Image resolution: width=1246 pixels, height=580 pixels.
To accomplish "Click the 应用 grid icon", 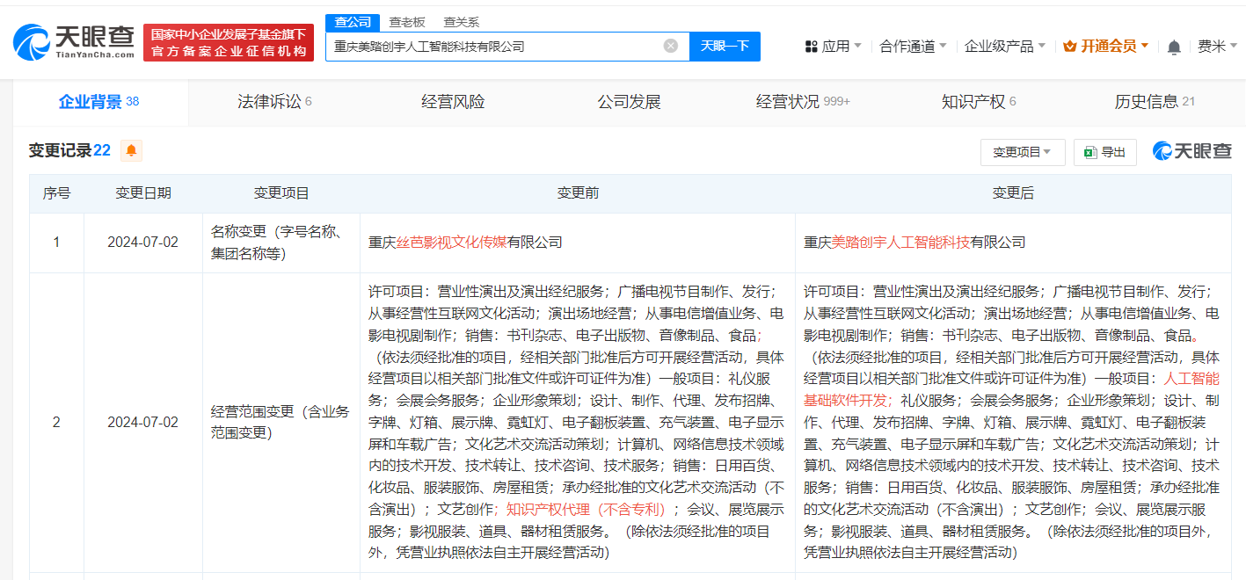I will click(x=811, y=47).
